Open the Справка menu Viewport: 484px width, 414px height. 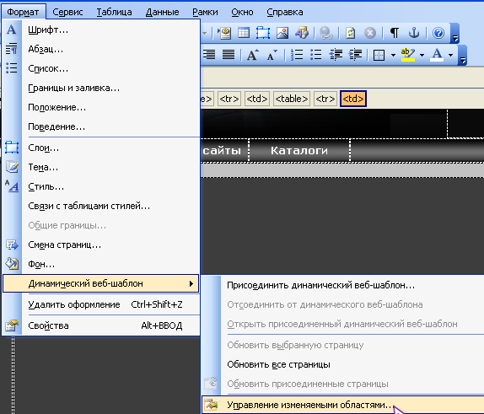[x=285, y=12]
